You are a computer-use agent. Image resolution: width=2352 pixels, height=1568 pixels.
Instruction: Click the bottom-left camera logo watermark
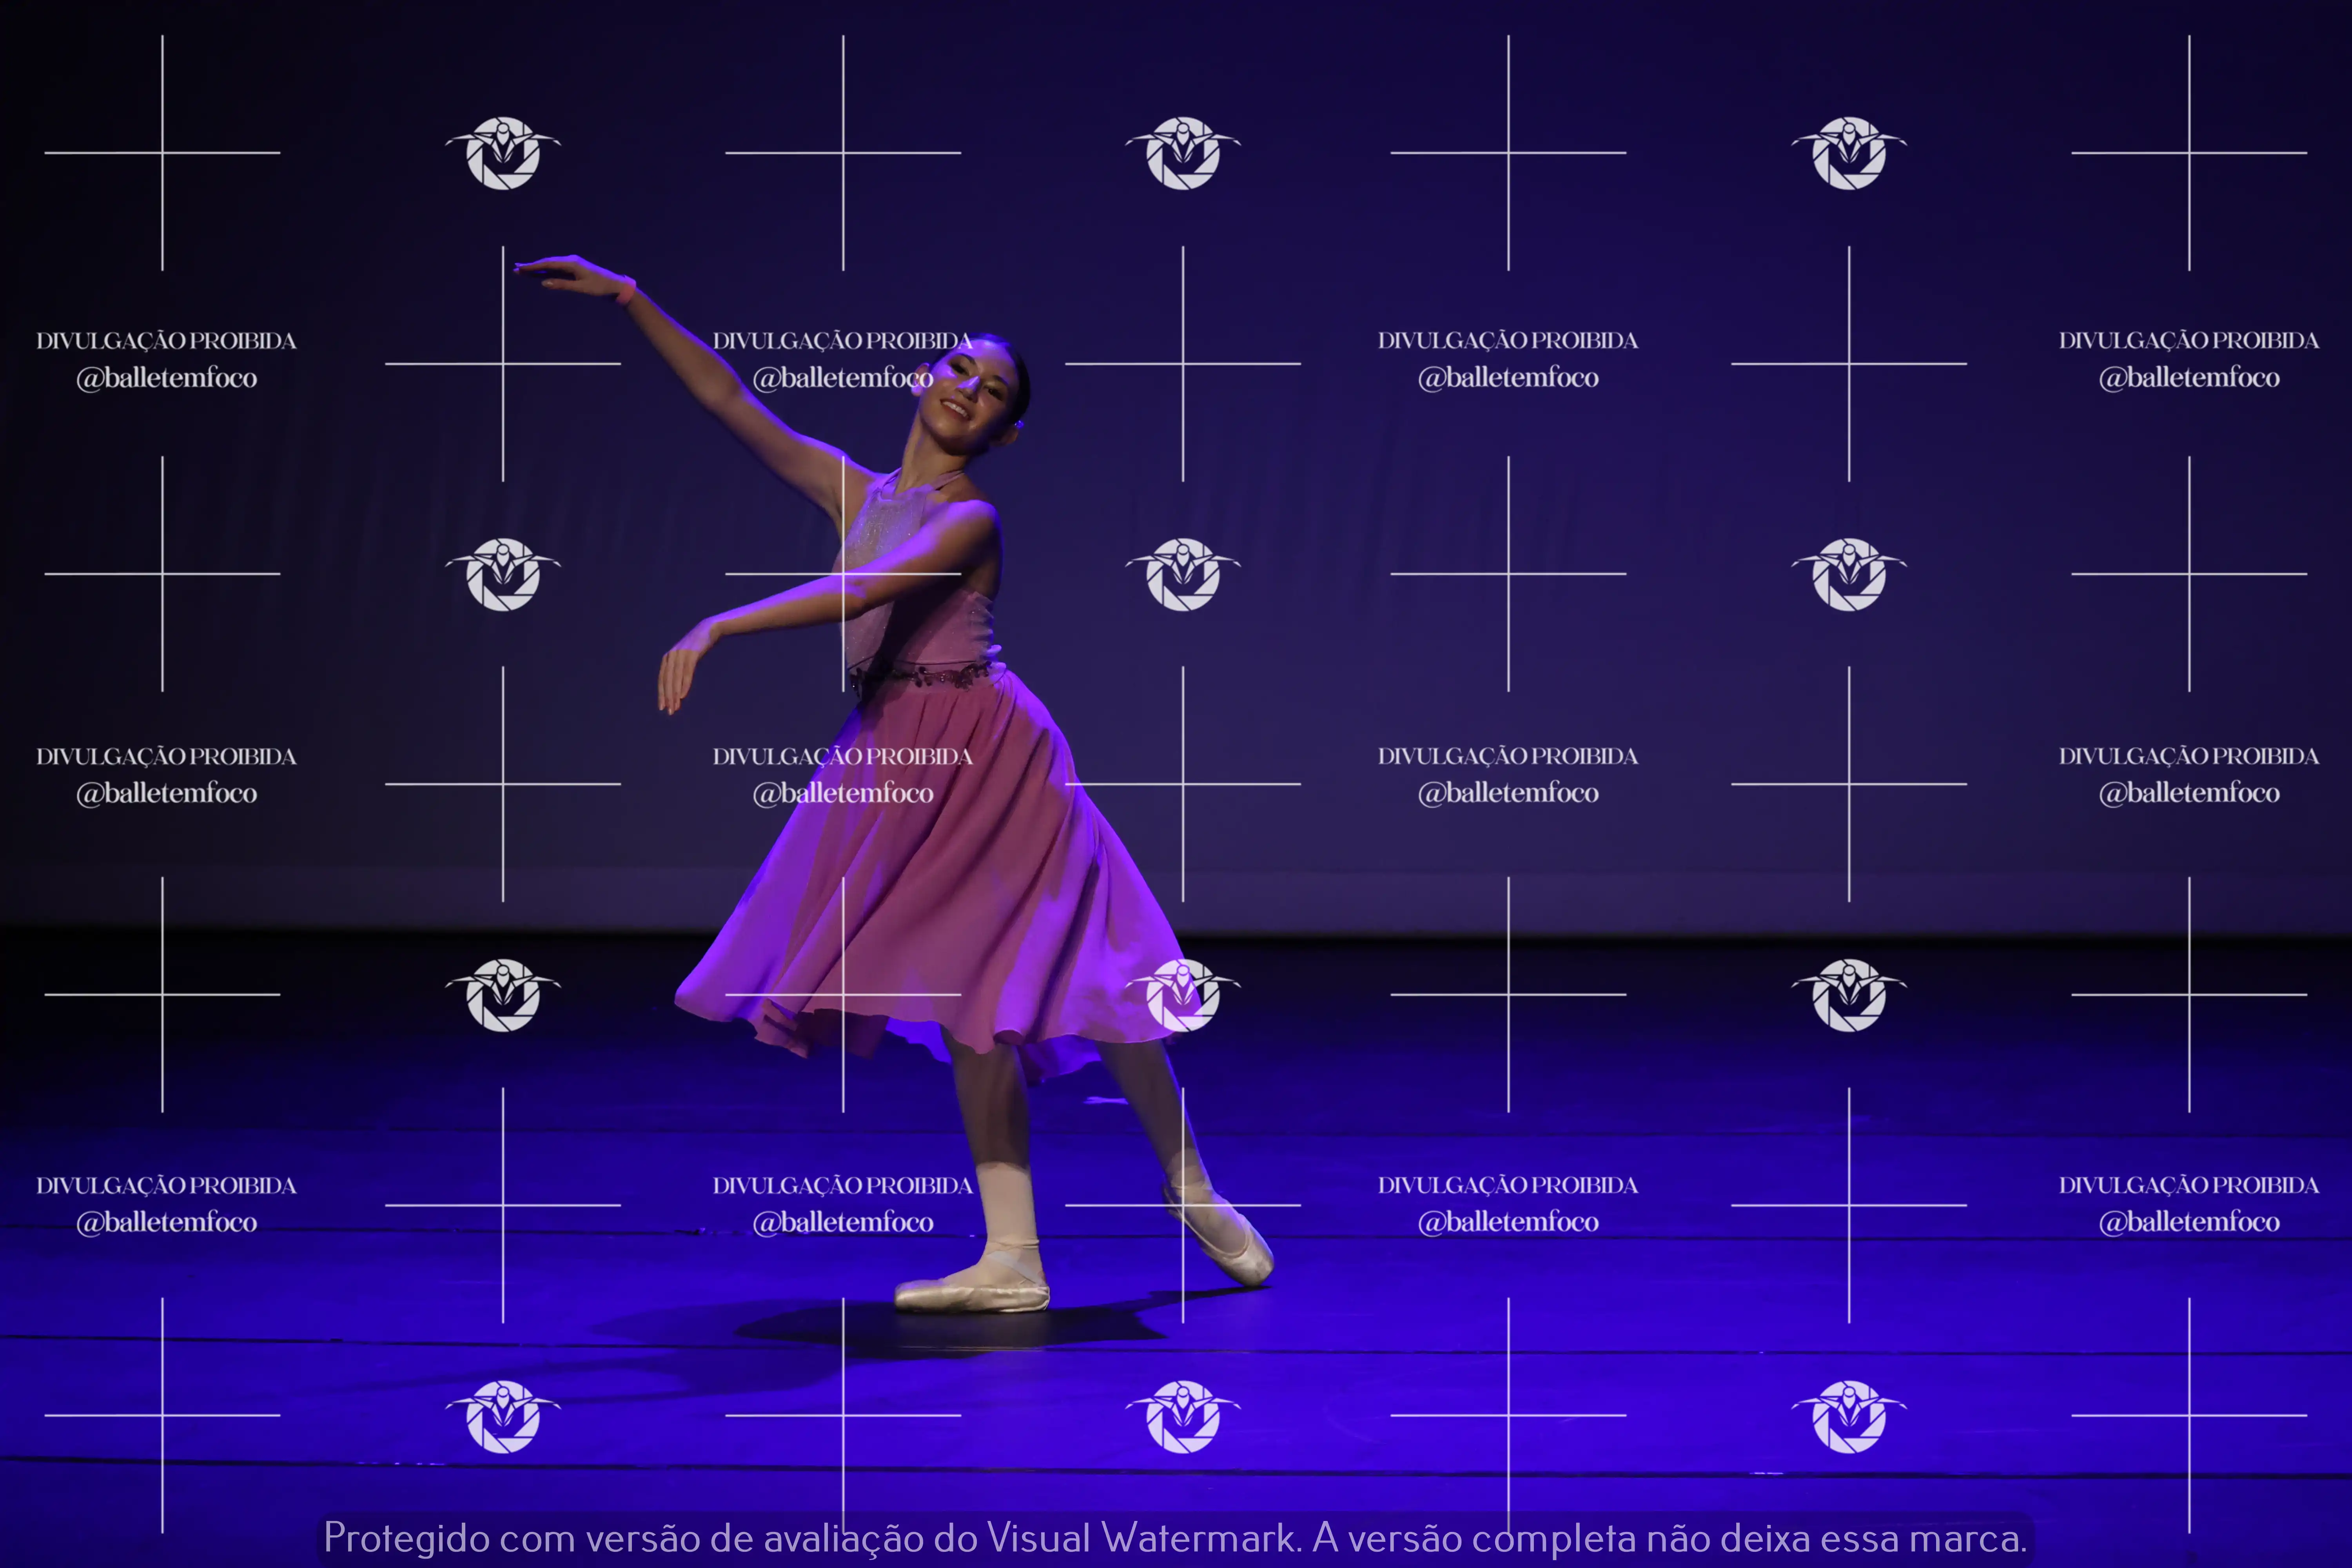pyautogui.click(x=502, y=1416)
